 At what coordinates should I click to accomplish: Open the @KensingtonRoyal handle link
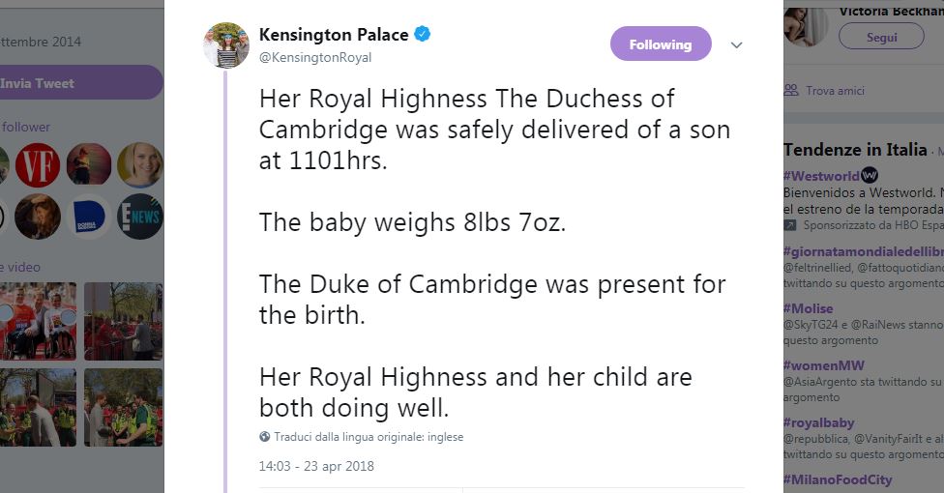(315, 57)
